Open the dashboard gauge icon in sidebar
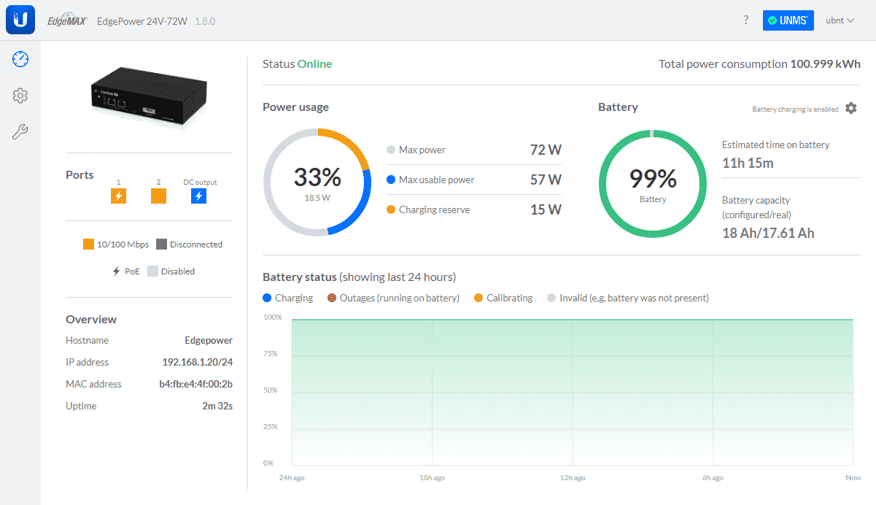Image resolution: width=876 pixels, height=505 pixels. (x=20, y=59)
